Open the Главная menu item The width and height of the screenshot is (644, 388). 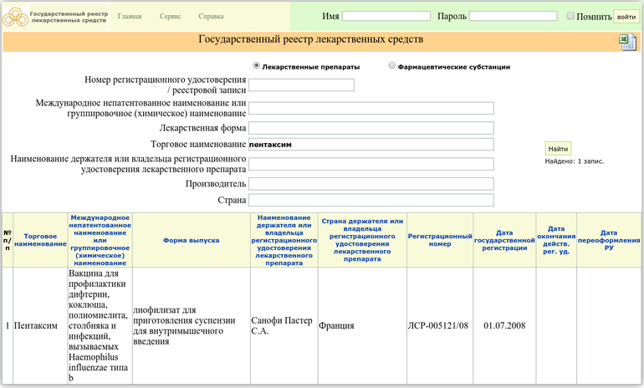130,17
